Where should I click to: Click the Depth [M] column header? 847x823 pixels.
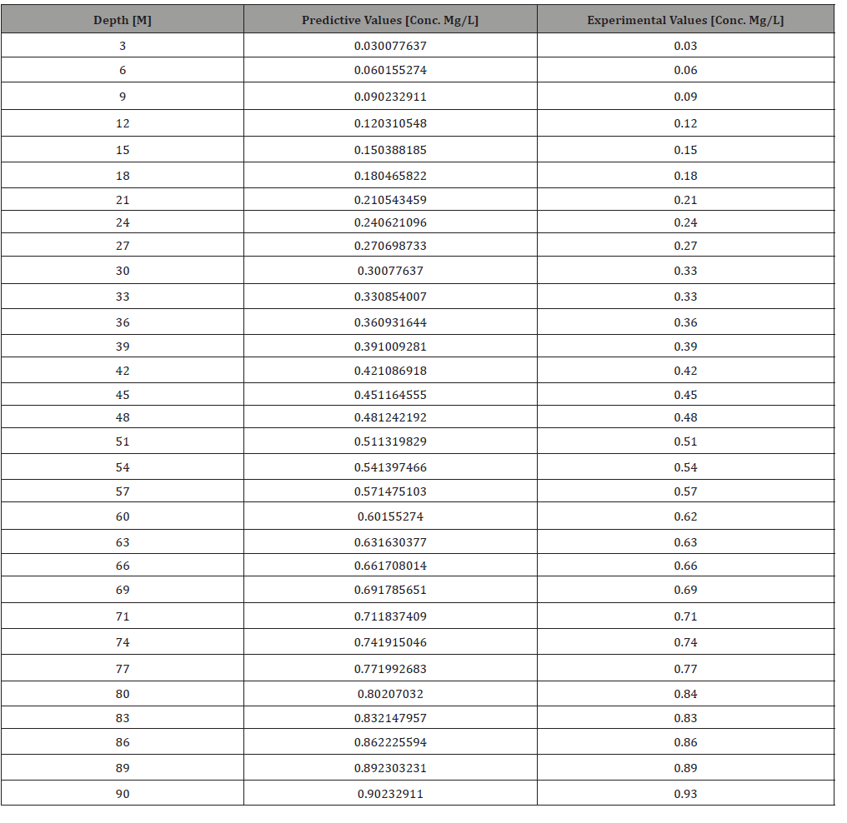pos(123,20)
